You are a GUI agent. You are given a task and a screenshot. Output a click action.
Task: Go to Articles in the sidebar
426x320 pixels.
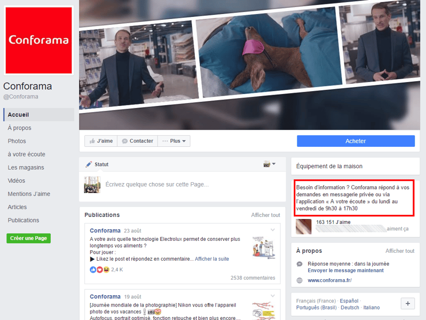tap(17, 207)
